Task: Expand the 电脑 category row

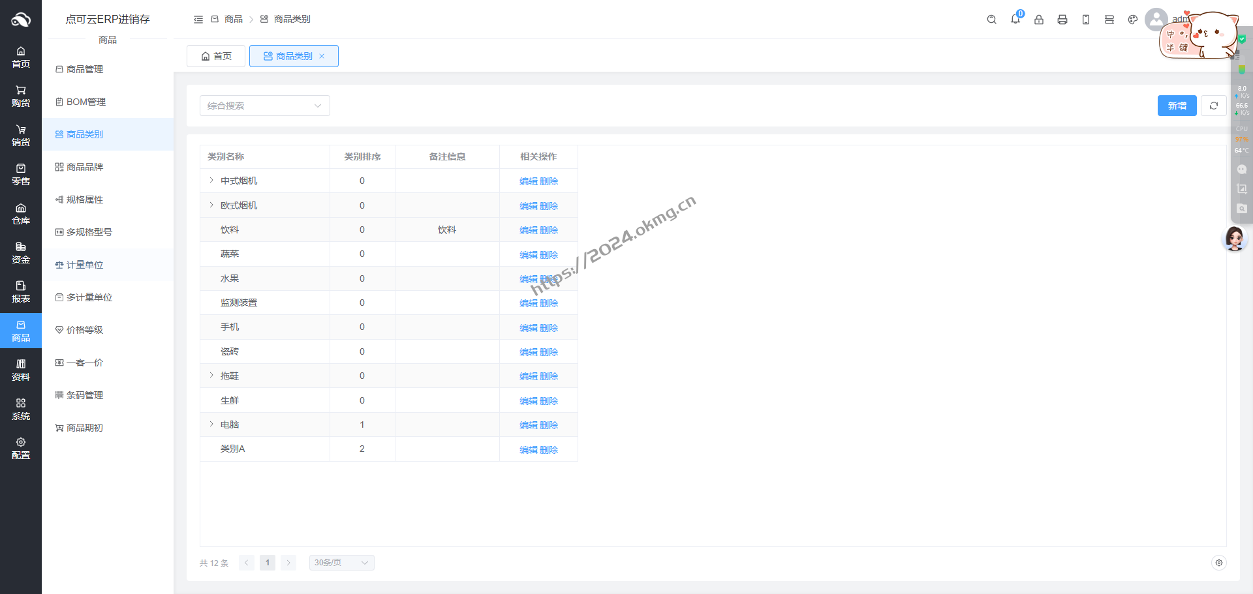Action: pos(211,424)
